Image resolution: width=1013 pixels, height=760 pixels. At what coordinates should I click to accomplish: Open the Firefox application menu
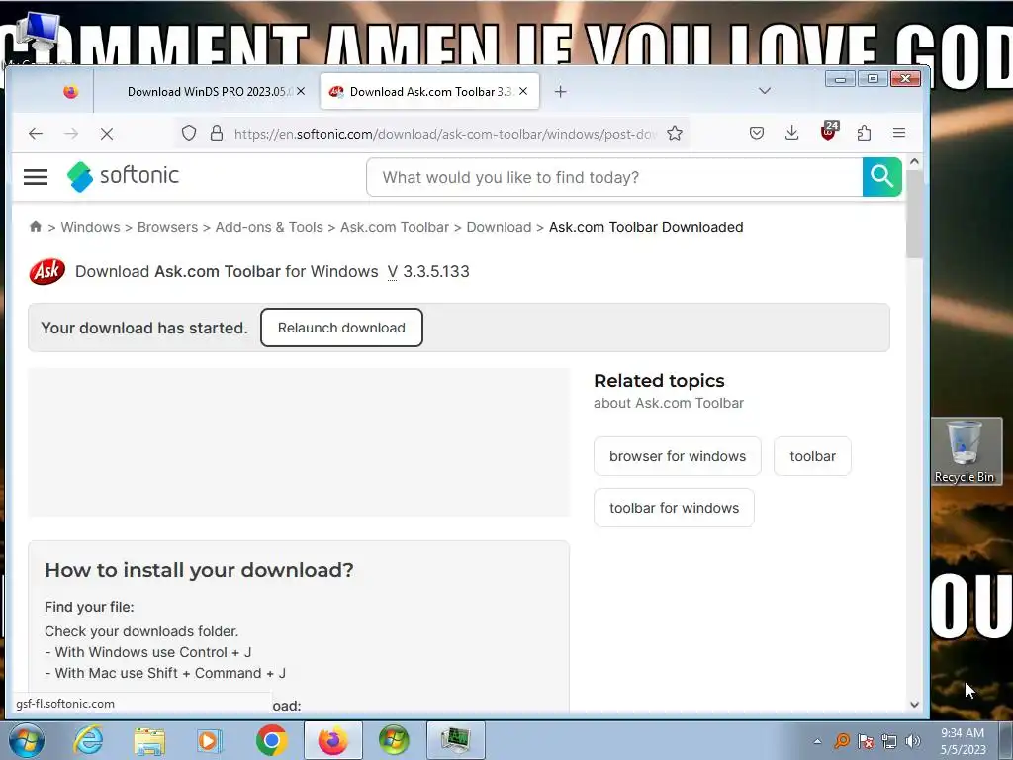pos(898,133)
